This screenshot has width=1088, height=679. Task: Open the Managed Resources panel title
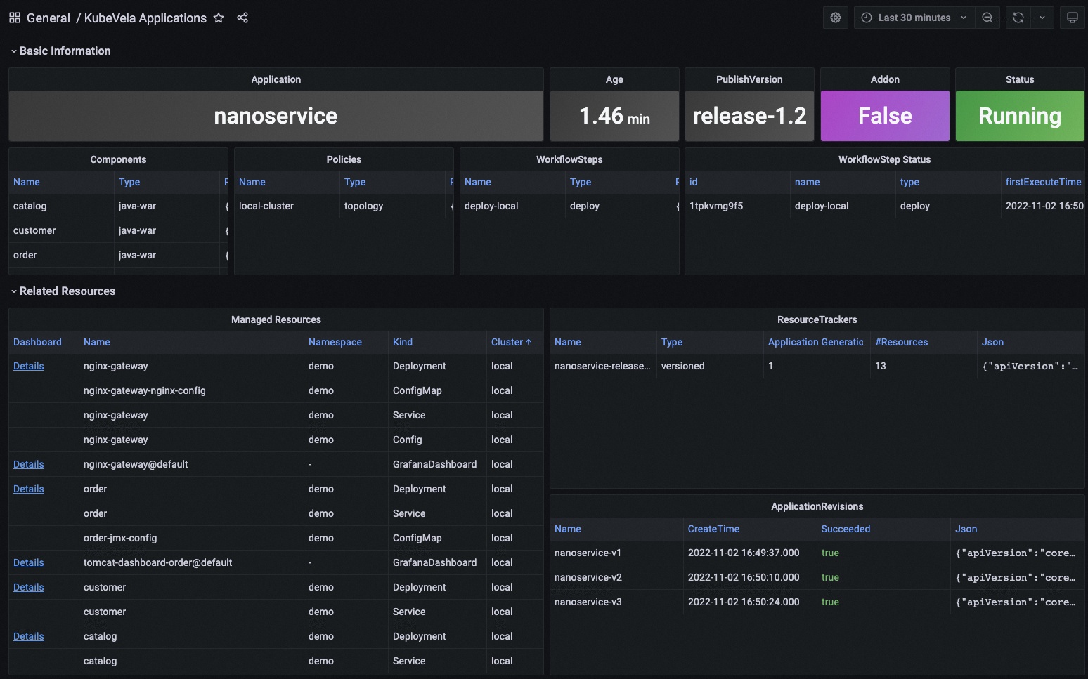point(276,319)
